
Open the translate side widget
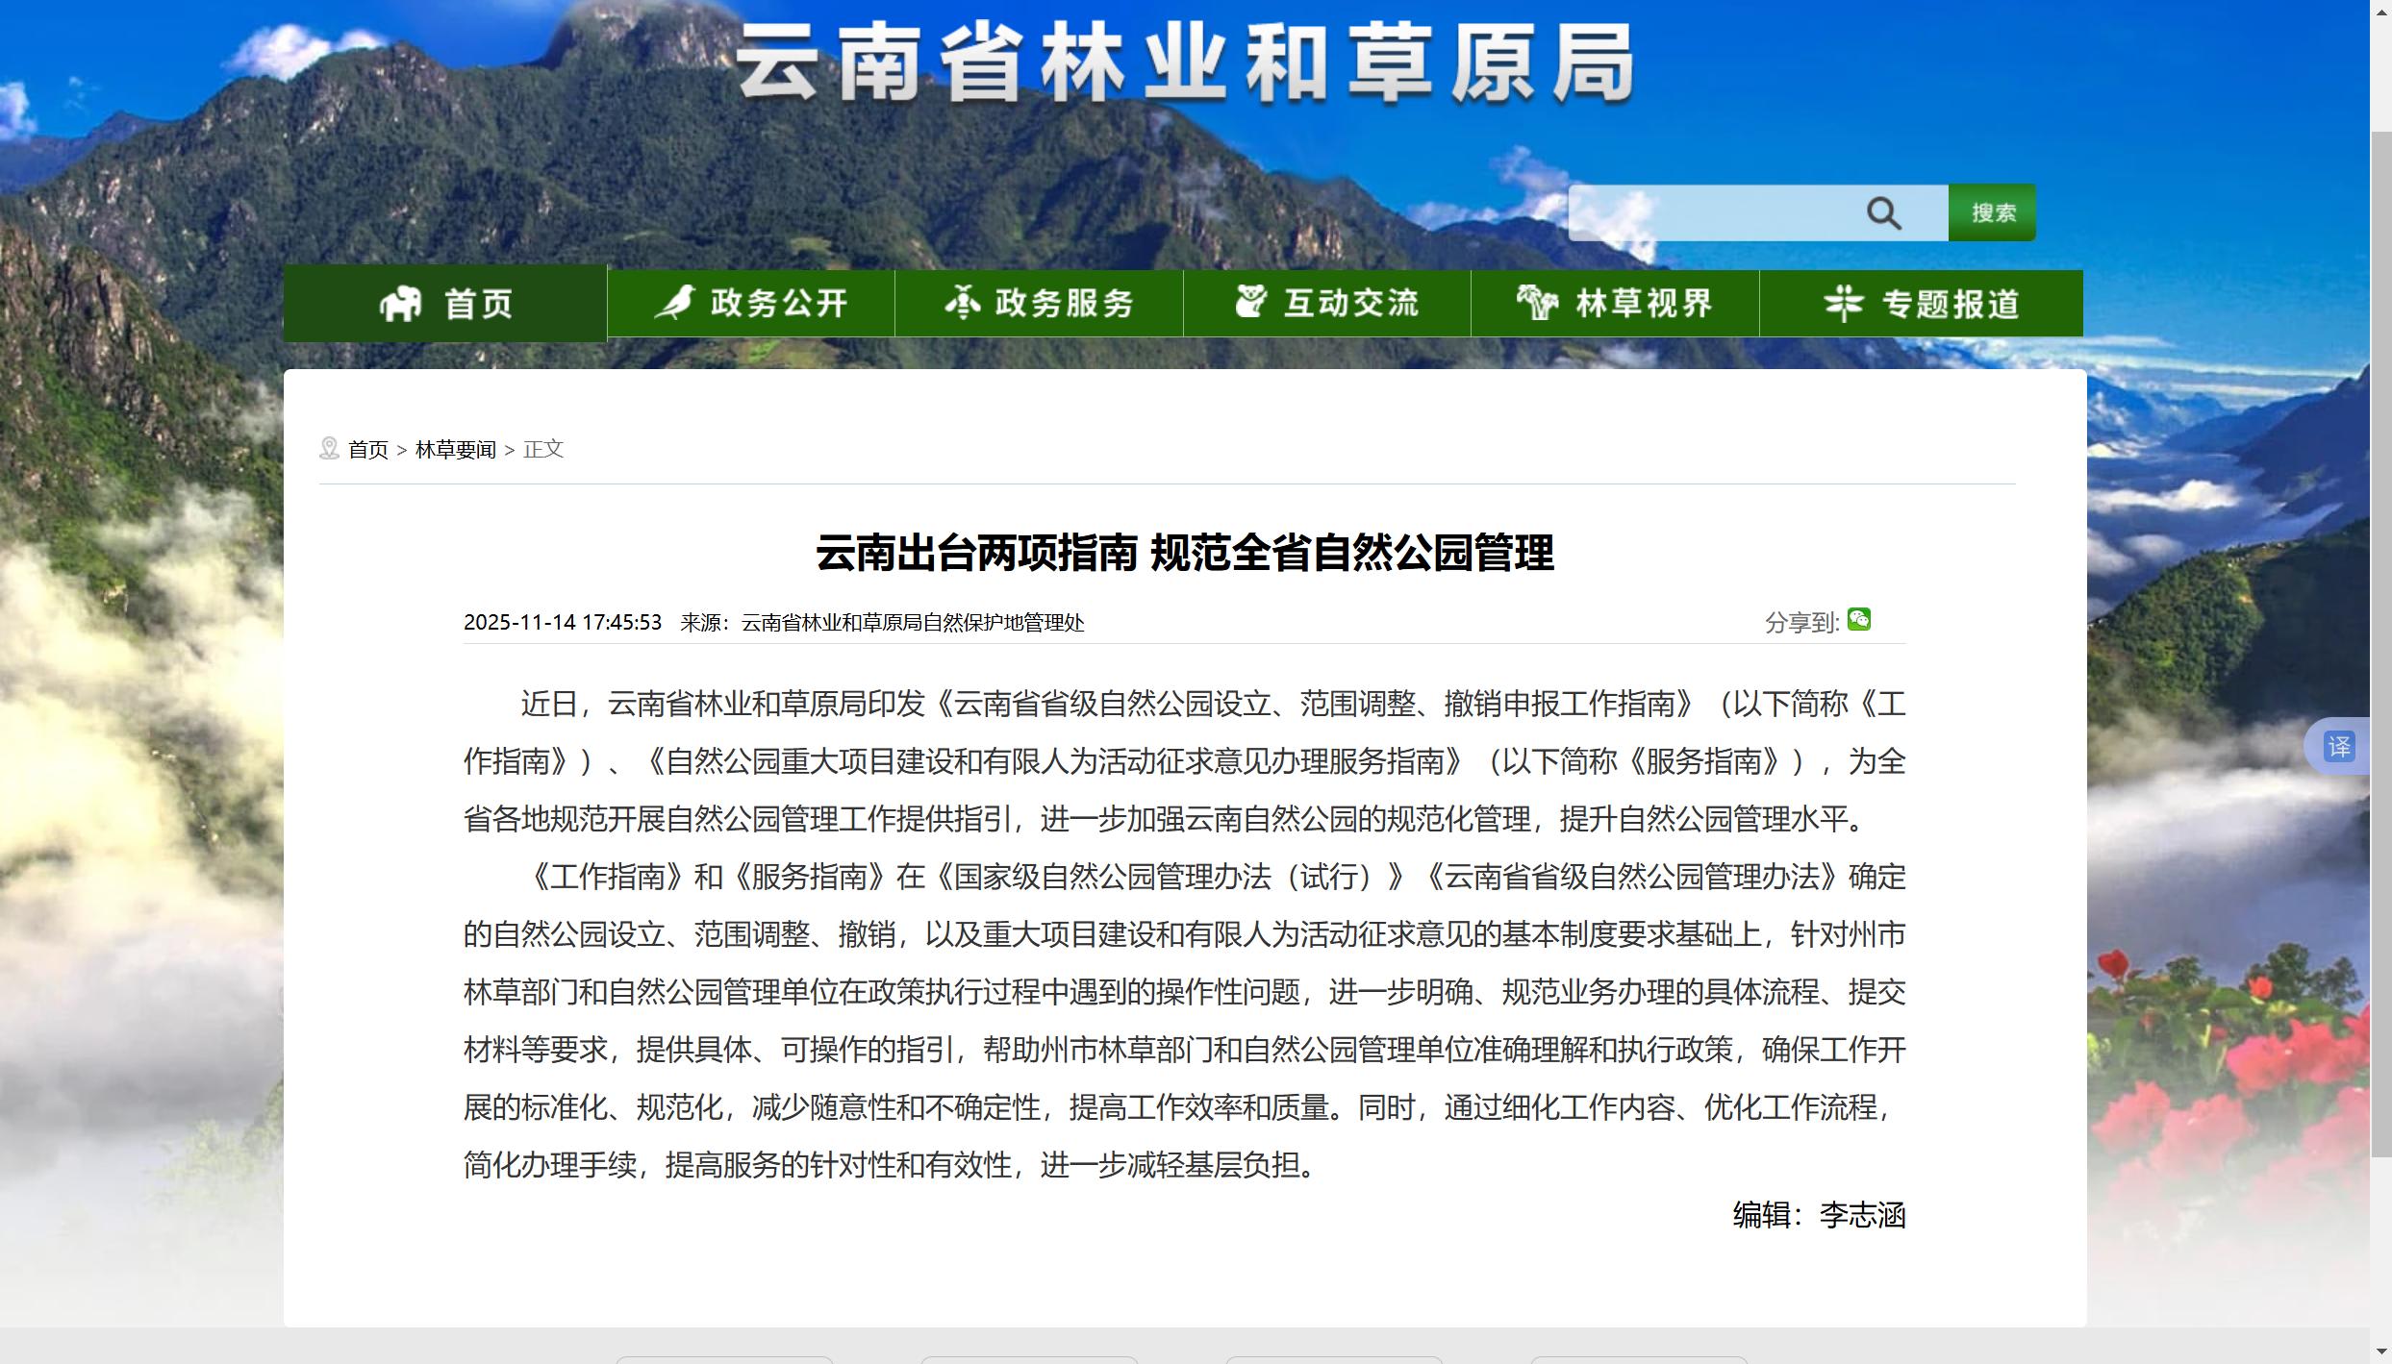point(2339,746)
